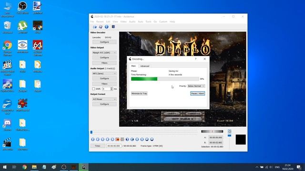Image resolution: width=305 pixels, height=171 pixels.
Task: Click the Minimize to Tray button
Action: (139, 94)
